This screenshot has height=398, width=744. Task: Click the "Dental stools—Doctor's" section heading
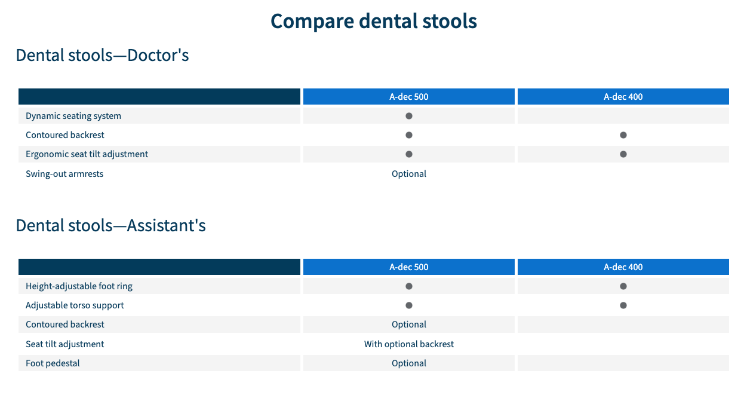pyautogui.click(x=102, y=56)
